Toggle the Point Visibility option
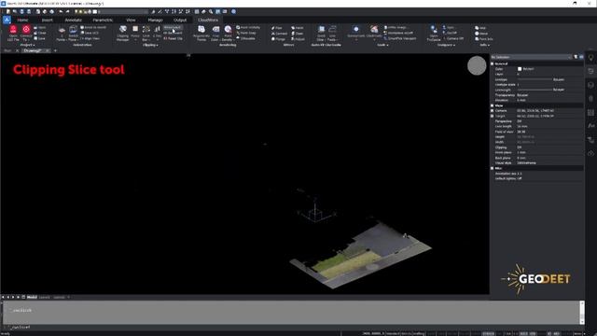The height and width of the screenshot is (336, 597). click(x=248, y=27)
